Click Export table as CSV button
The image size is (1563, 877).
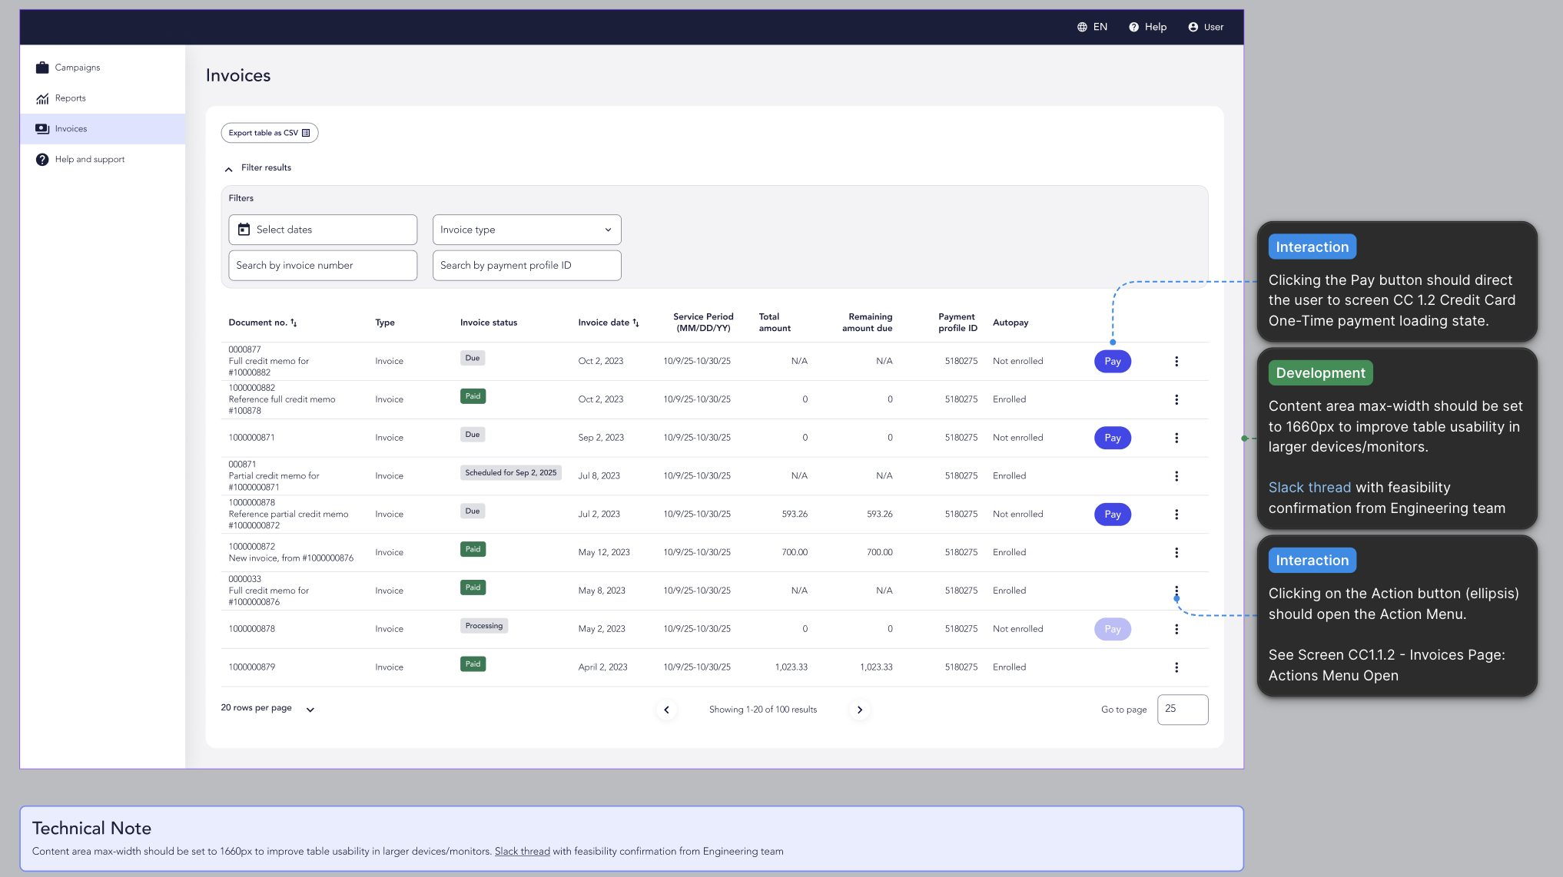pos(269,133)
